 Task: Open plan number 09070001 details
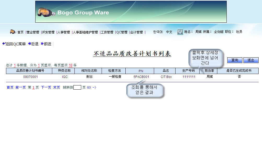point(31,77)
